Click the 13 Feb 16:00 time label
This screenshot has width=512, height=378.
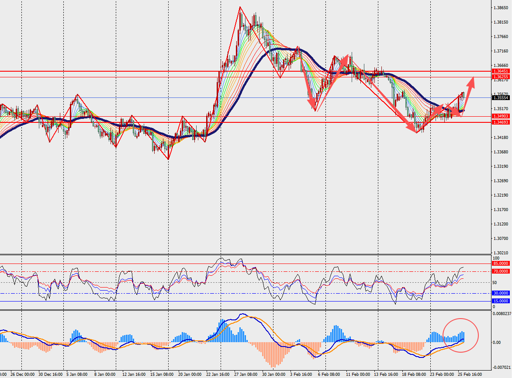[x=385, y=375]
